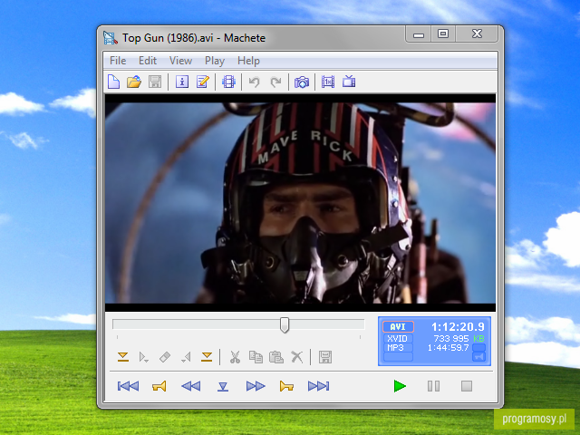Set selection start marker at current position

(123, 357)
